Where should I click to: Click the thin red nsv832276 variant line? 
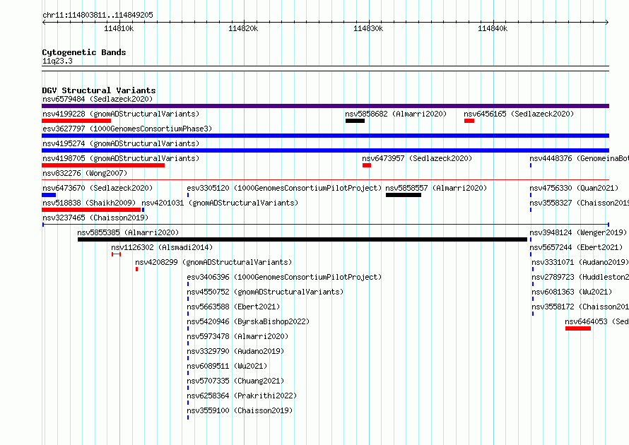325,180
